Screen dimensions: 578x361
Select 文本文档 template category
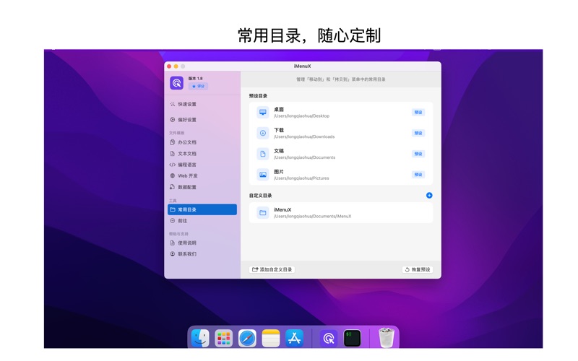(202, 154)
